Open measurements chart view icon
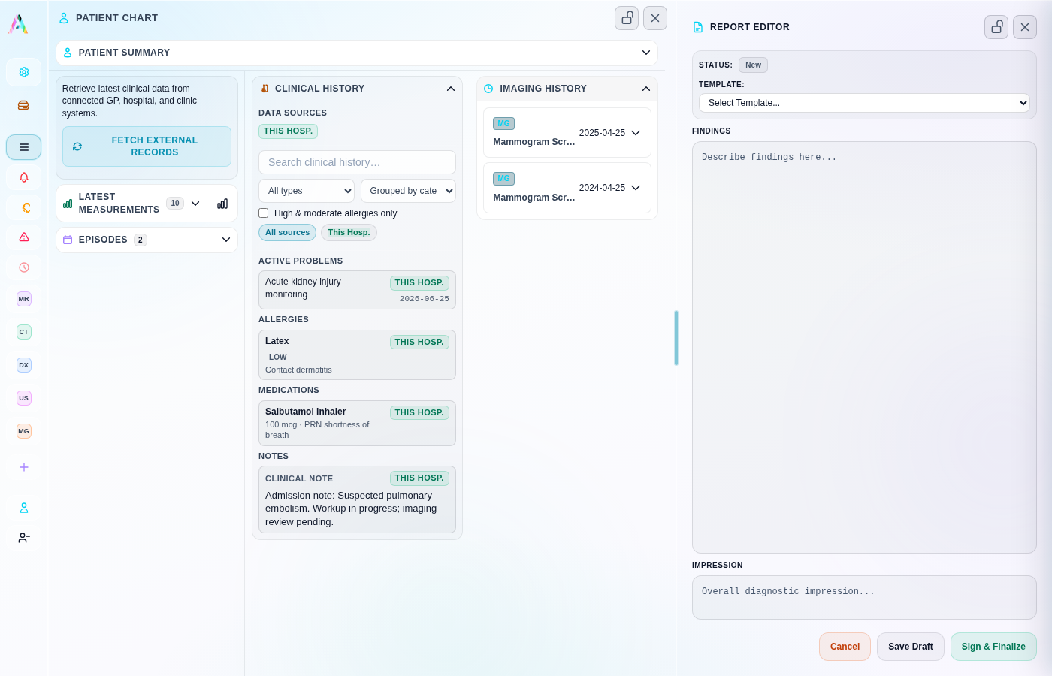1052x676 pixels. tap(222, 204)
